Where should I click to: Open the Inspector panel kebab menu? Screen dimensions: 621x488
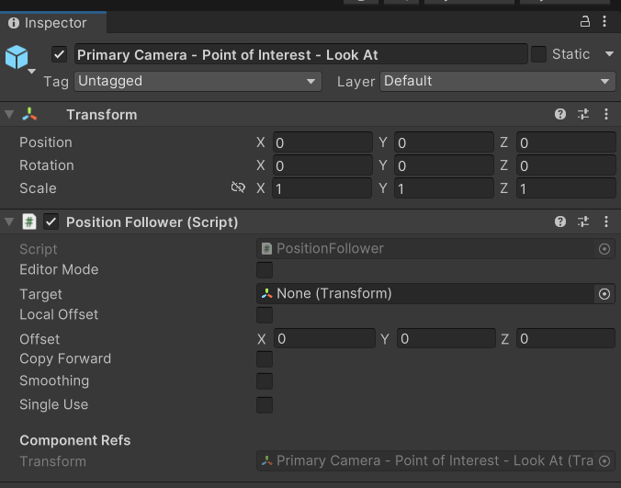605,22
